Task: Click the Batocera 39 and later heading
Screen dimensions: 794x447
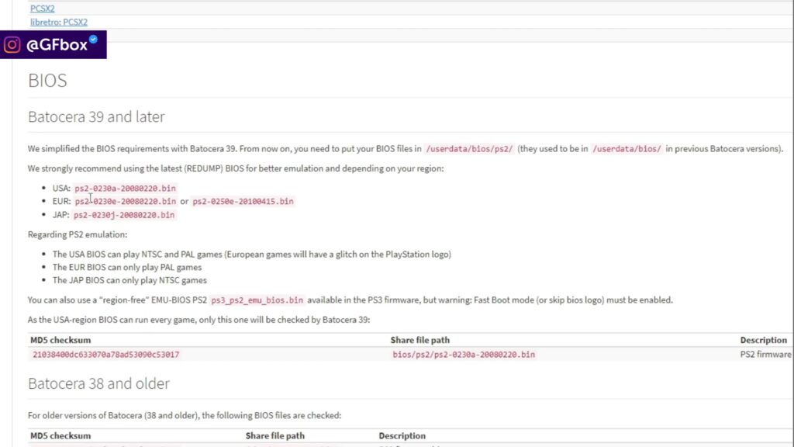Action: click(96, 116)
